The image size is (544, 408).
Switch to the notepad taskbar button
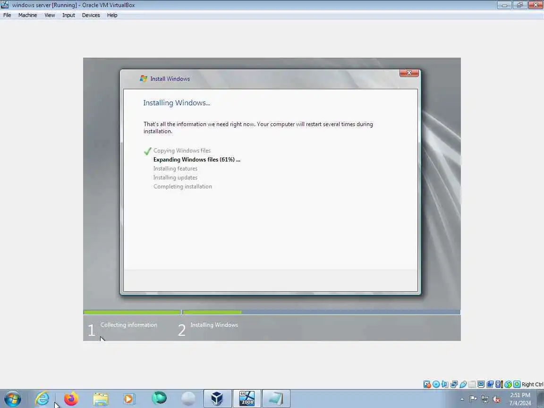[276, 399]
